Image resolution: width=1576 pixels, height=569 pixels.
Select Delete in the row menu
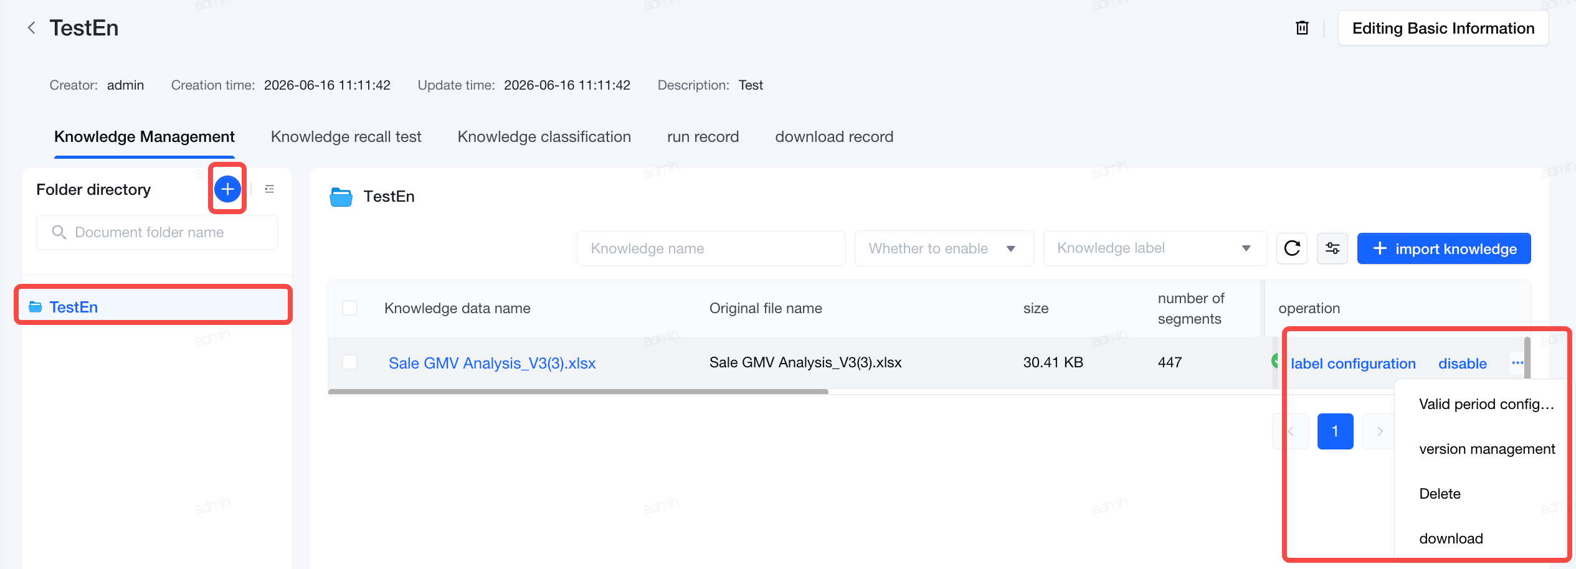[x=1440, y=494]
